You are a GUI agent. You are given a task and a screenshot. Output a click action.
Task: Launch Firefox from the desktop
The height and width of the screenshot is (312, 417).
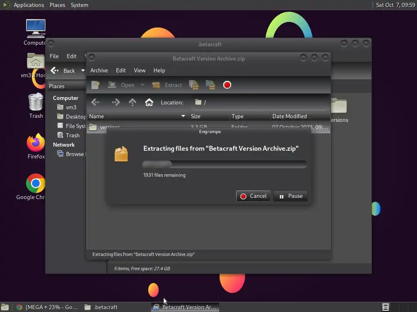click(x=36, y=146)
